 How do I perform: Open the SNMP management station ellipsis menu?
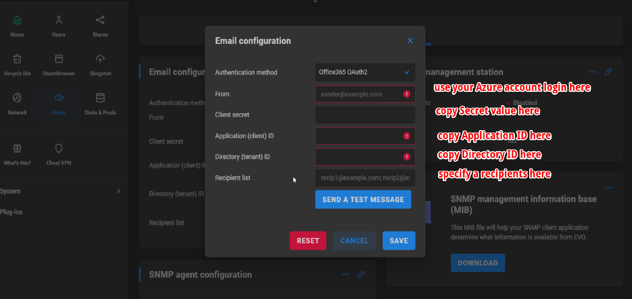(593, 72)
